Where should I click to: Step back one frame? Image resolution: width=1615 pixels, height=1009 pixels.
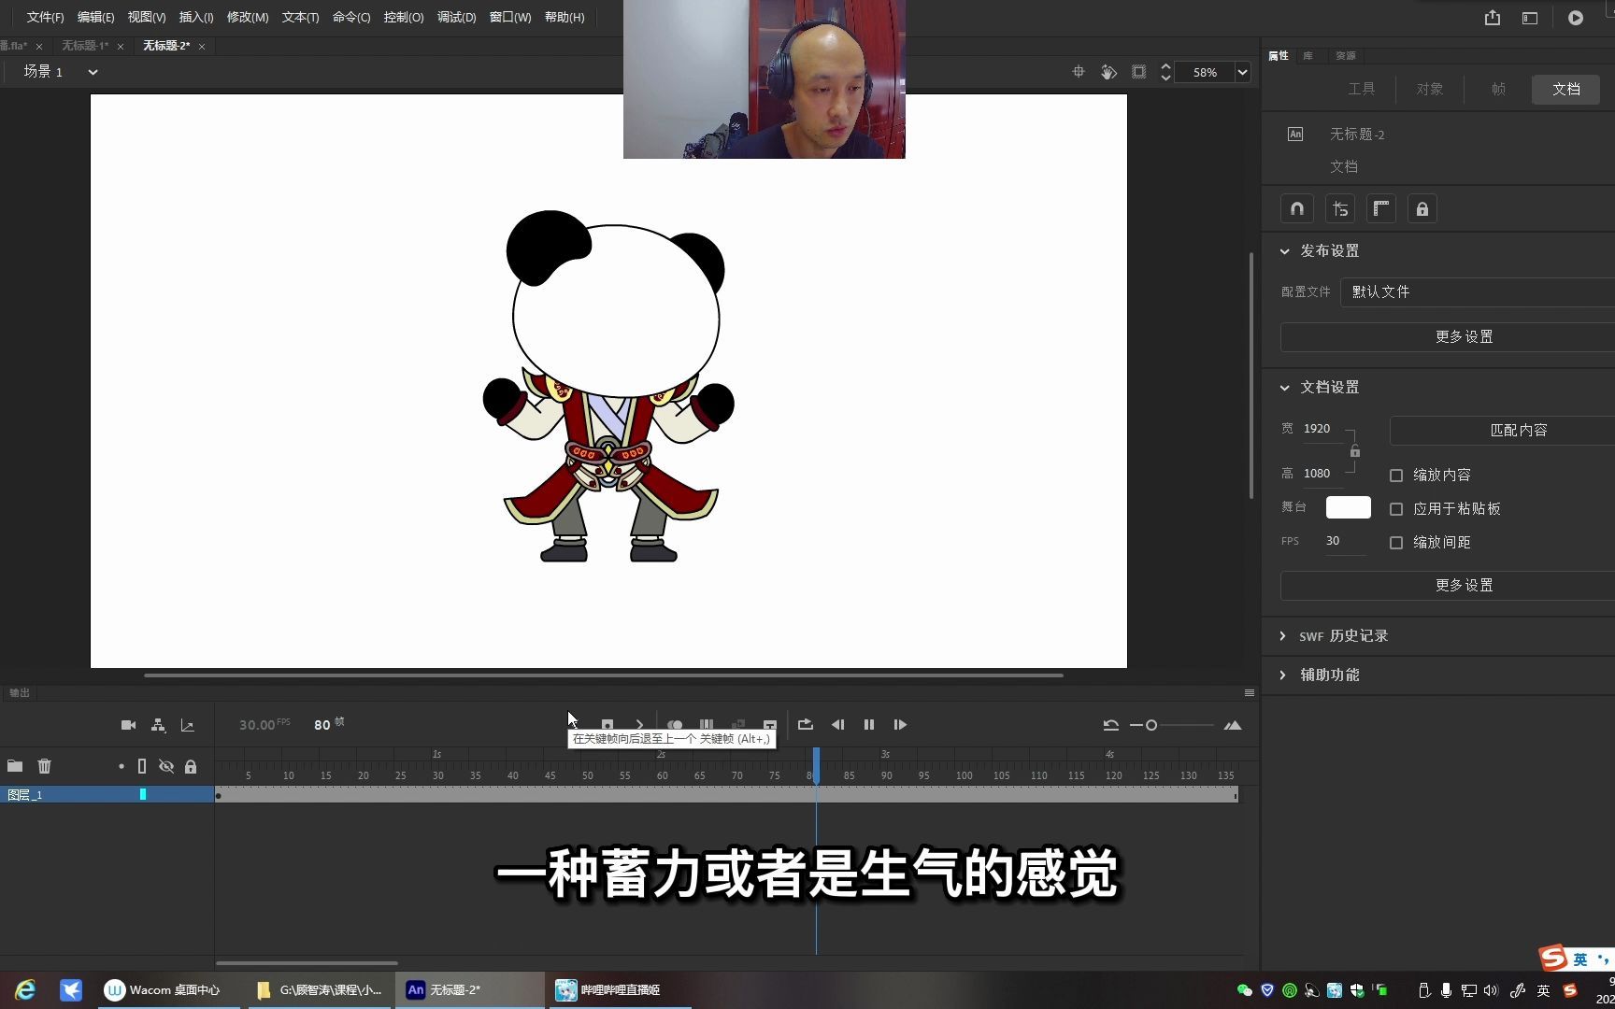837,725
